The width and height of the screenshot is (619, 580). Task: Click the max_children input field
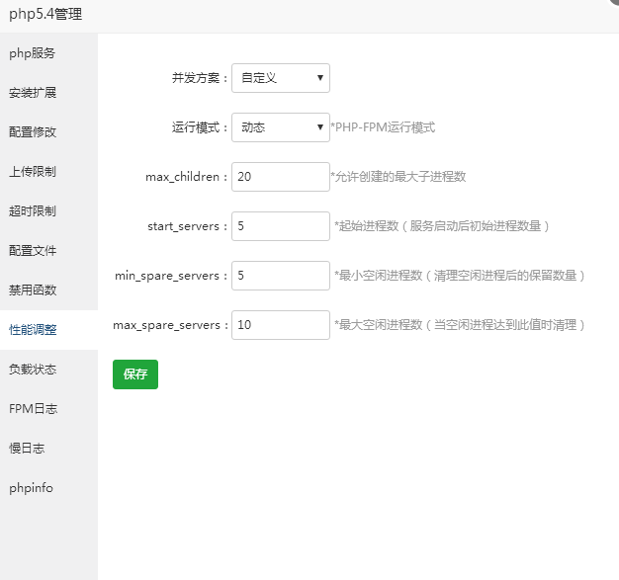point(281,177)
